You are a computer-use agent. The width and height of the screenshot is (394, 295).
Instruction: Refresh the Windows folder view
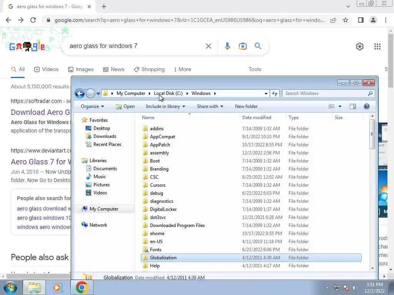pyautogui.click(x=275, y=94)
